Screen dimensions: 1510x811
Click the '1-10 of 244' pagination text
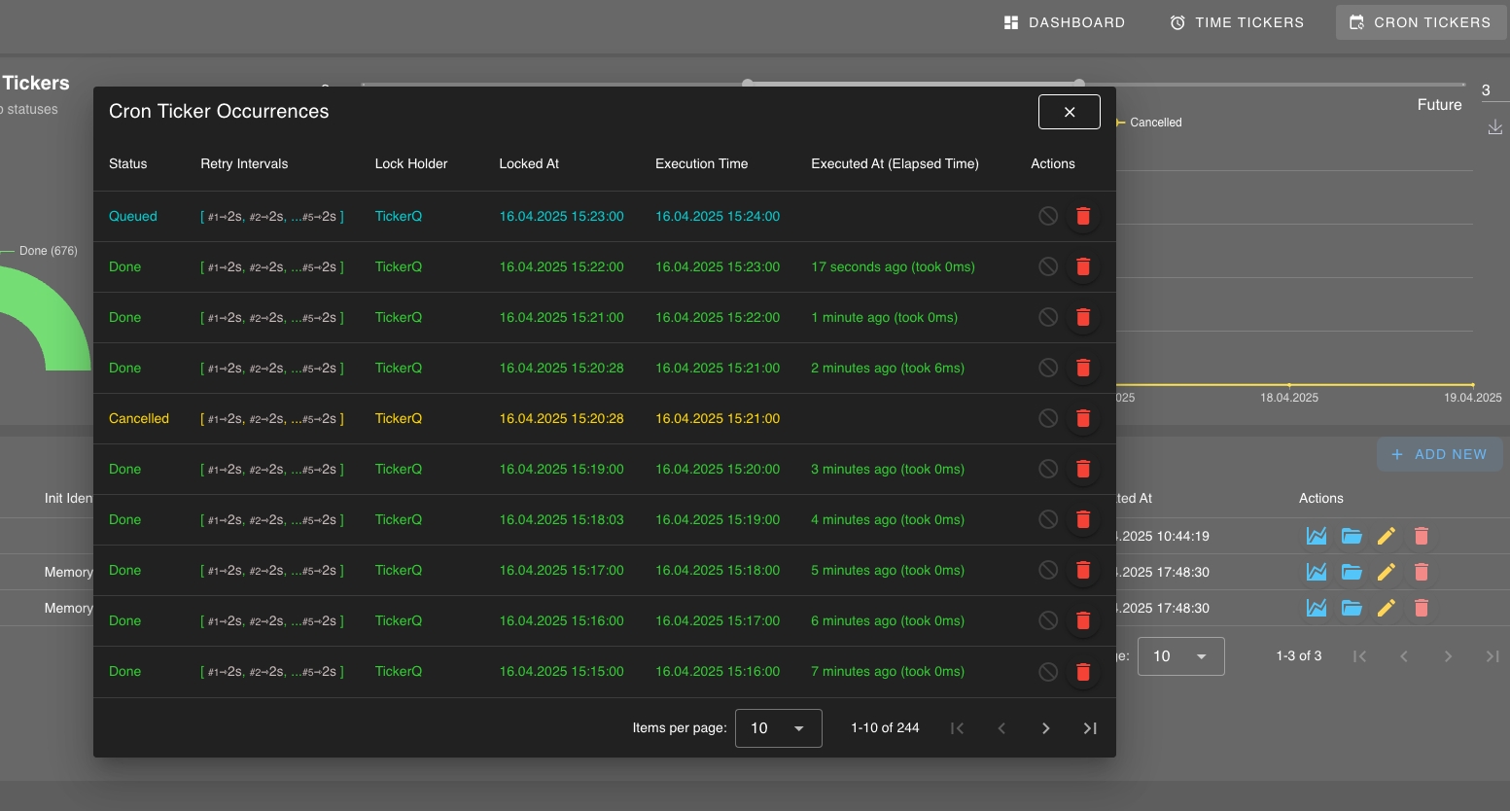[x=885, y=728]
